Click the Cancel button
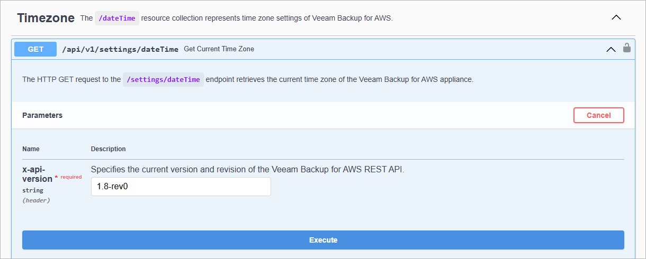Image resolution: width=646 pixels, height=259 pixels. (x=598, y=115)
